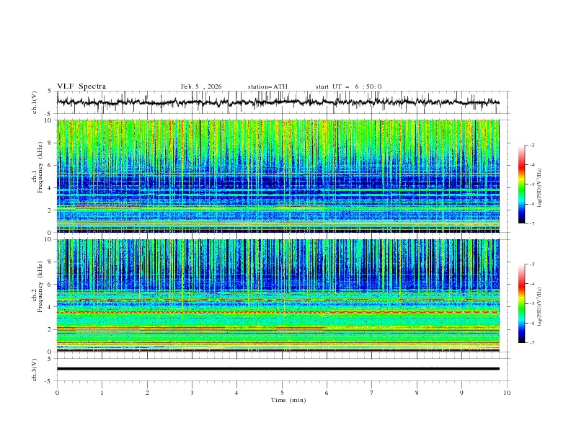
Task: Click time axis tick label "7"
Action: [x=372, y=393]
